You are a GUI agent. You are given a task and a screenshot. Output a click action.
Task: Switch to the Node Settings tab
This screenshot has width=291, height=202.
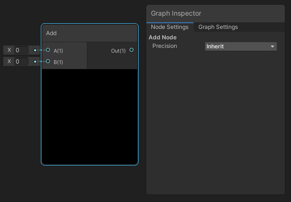pyautogui.click(x=169, y=27)
